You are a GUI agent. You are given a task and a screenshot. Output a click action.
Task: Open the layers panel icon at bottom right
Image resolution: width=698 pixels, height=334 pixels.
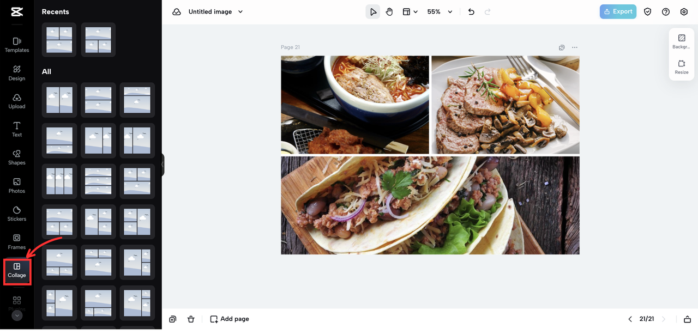[687, 319]
